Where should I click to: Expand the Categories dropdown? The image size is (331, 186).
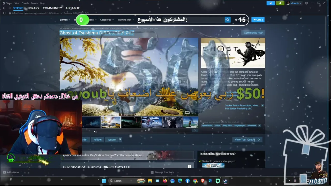coord(107,20)
